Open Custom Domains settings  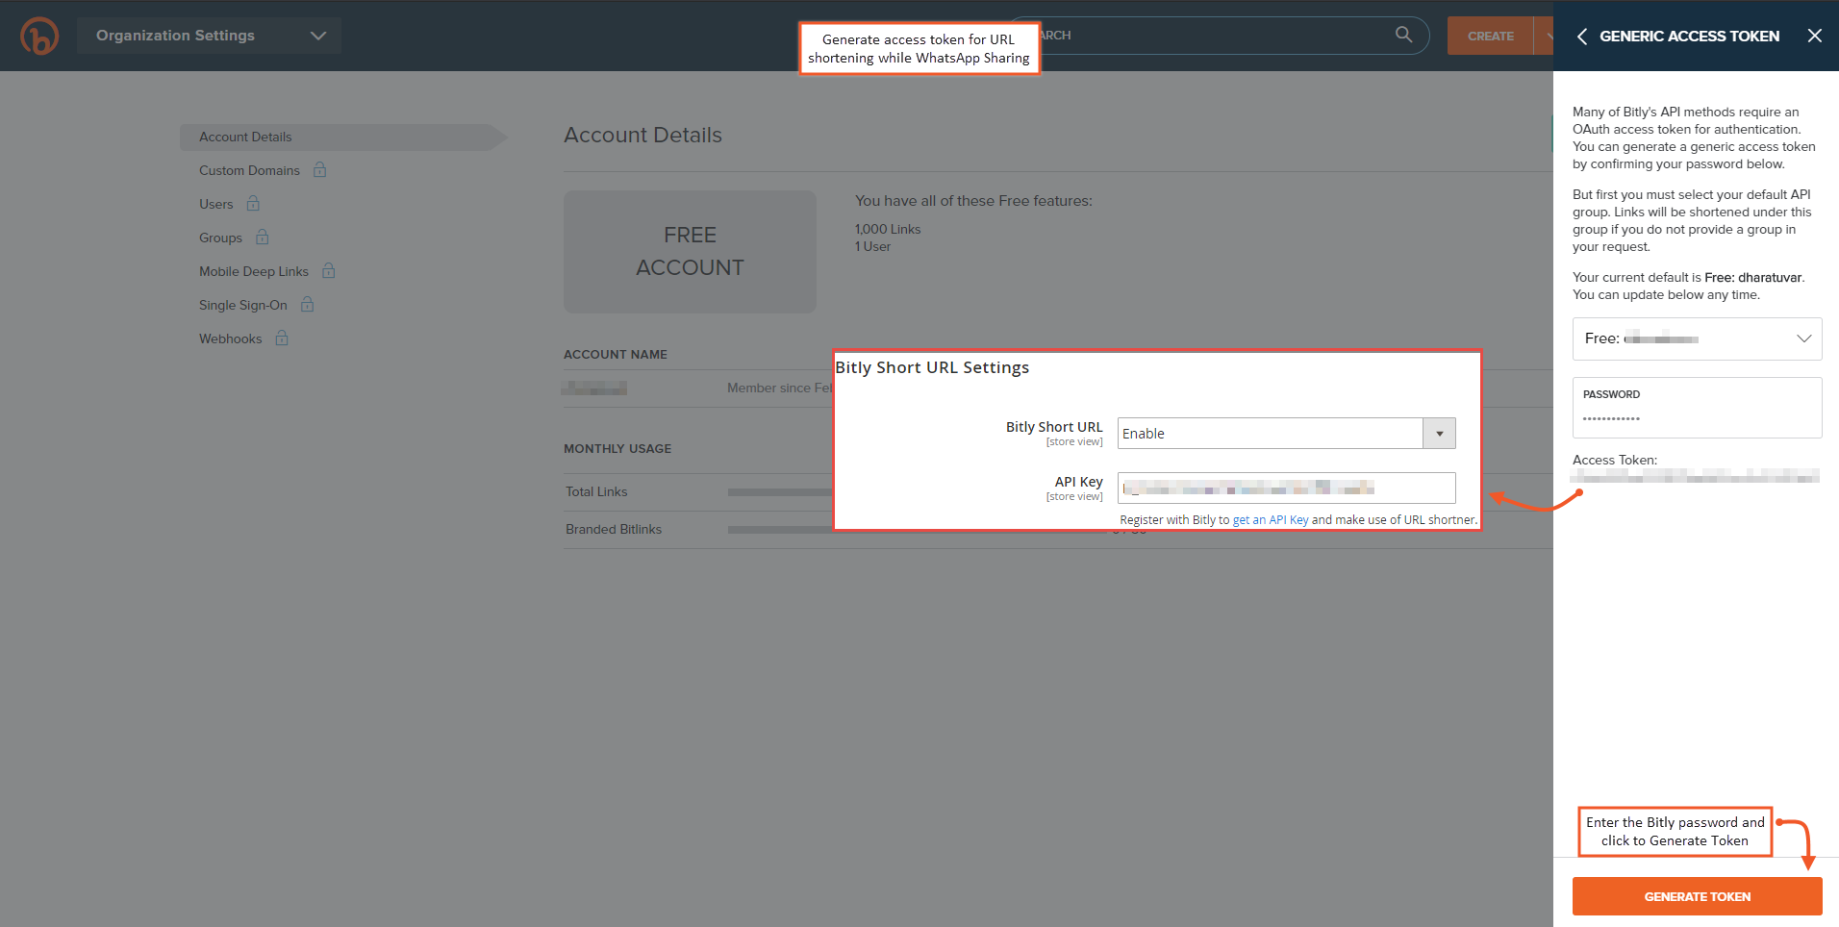(x=249, y=170)
